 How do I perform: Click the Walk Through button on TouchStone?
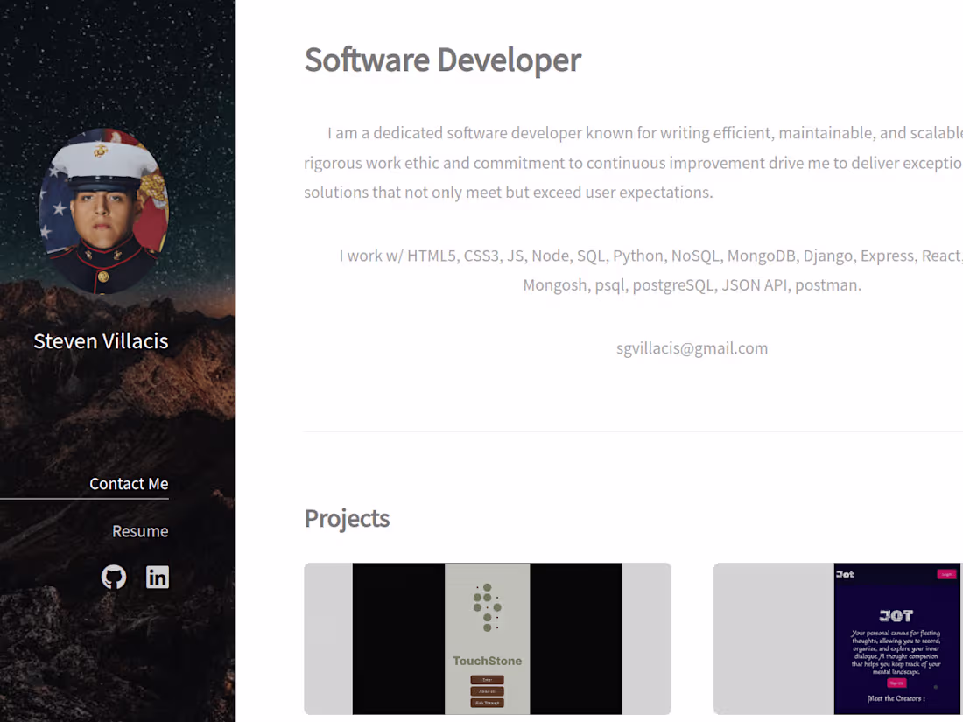[x=487, y=703]
